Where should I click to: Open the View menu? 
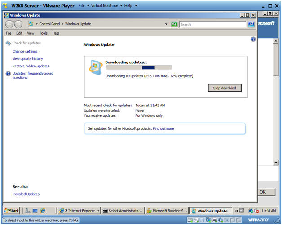31,33
